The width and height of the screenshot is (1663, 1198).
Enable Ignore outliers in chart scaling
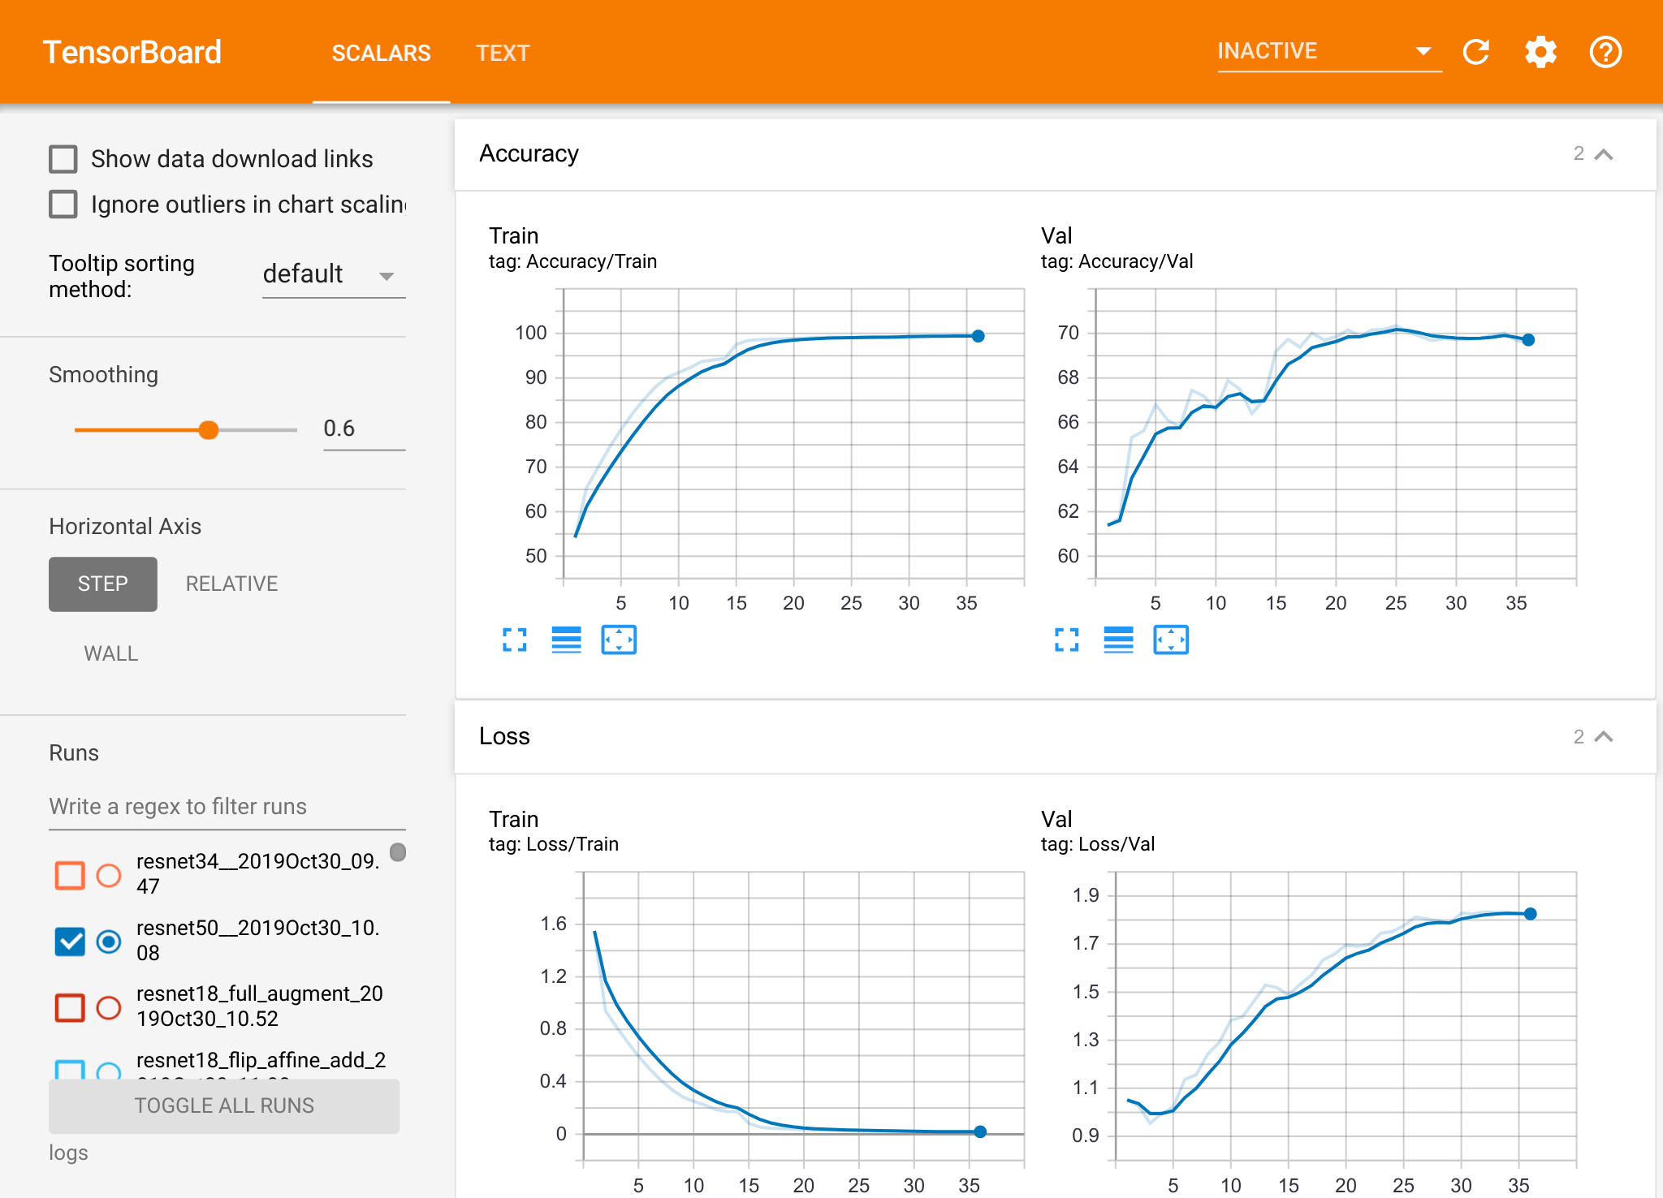tap(63, 205)
